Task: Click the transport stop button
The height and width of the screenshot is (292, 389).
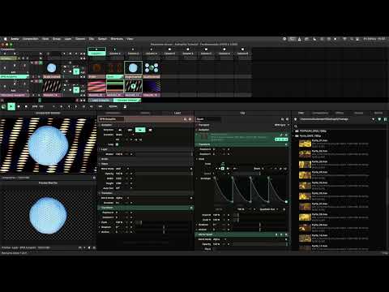Action: 19,106
